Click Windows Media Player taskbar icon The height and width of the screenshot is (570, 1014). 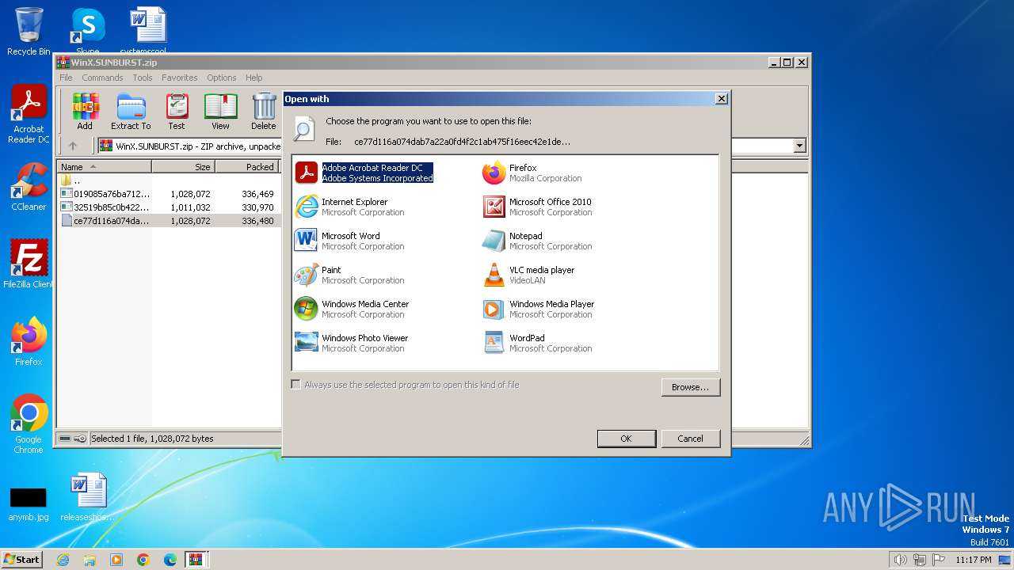tap(116, 560)
